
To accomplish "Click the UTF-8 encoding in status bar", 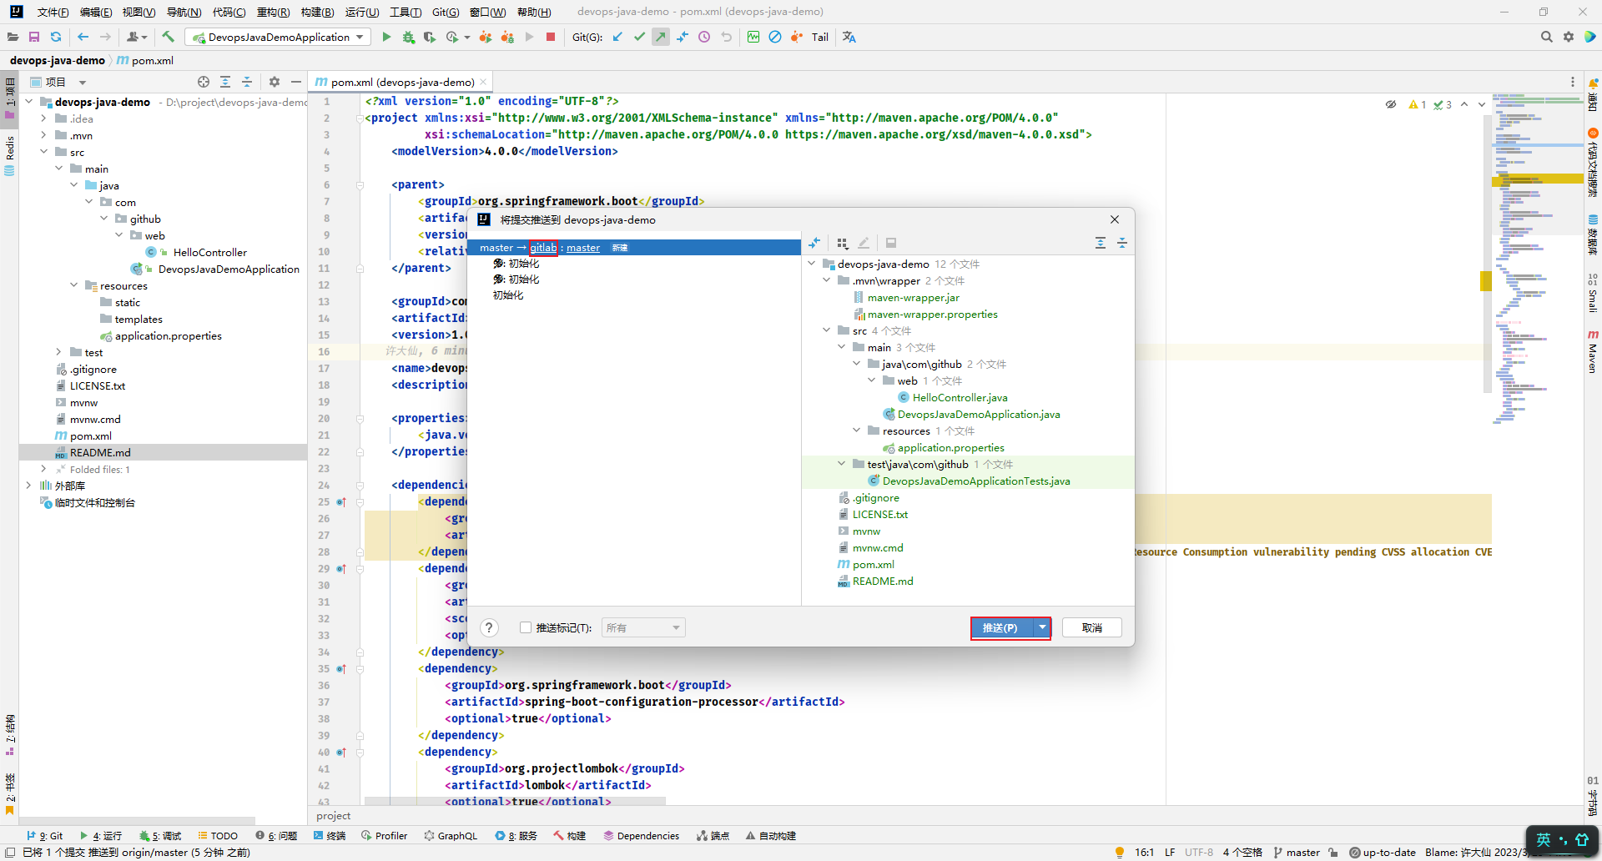I will pyautogui.click(x=1199, y=852).
